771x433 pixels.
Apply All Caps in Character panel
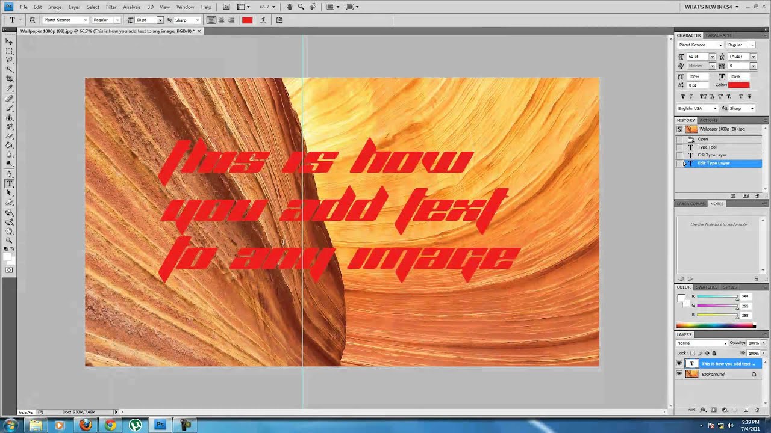click(702, 96)
